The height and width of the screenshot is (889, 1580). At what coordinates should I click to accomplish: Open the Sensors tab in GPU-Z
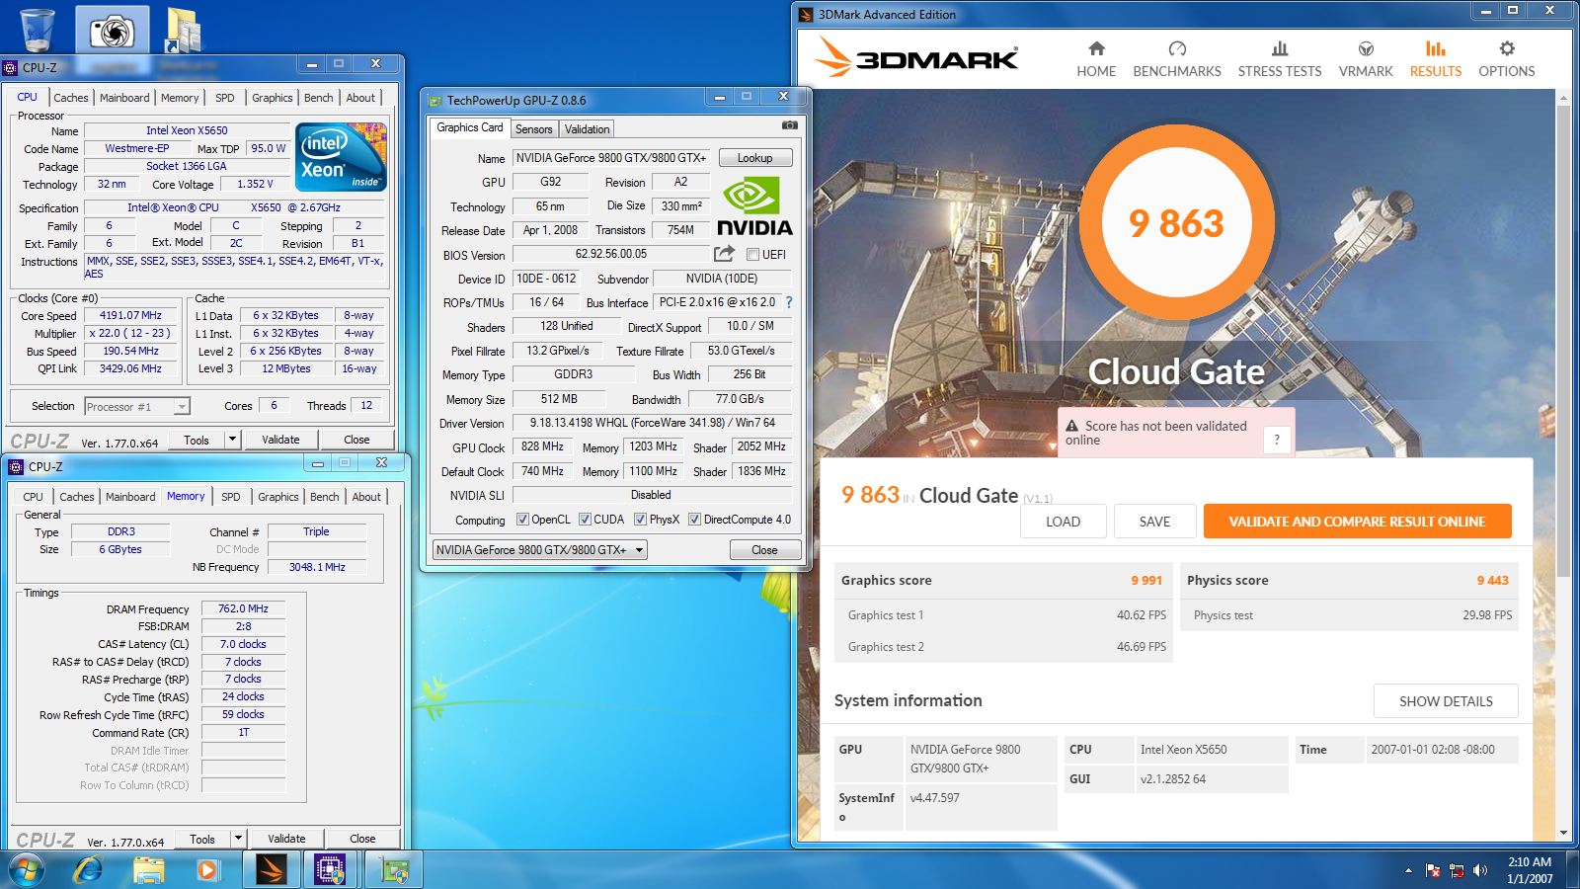[x=534, y=129]
